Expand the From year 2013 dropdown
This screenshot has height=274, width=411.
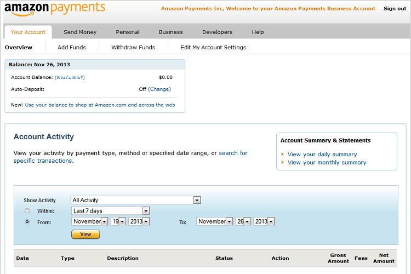(x=139, y=221)
